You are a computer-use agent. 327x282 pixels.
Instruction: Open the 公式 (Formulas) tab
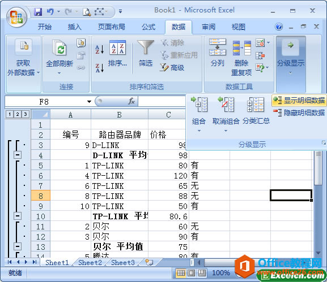148,27
